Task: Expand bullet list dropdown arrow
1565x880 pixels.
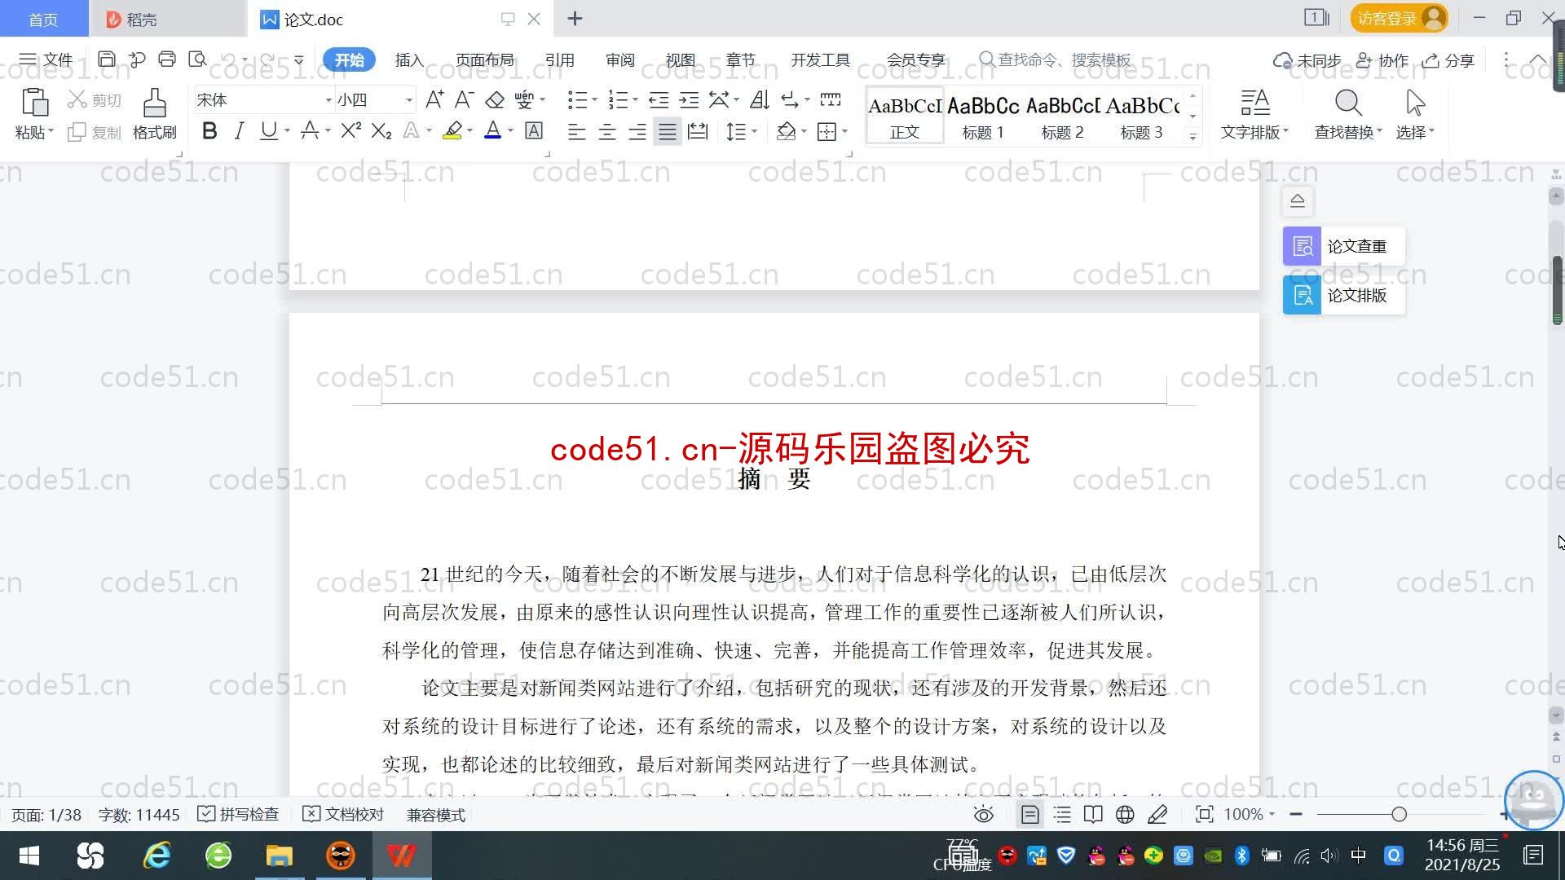Action: click(594, 100)
